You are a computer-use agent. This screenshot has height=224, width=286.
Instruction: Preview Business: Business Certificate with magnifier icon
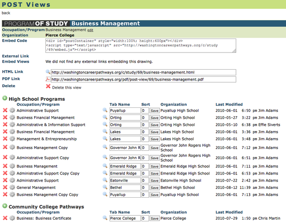(105, 218)
